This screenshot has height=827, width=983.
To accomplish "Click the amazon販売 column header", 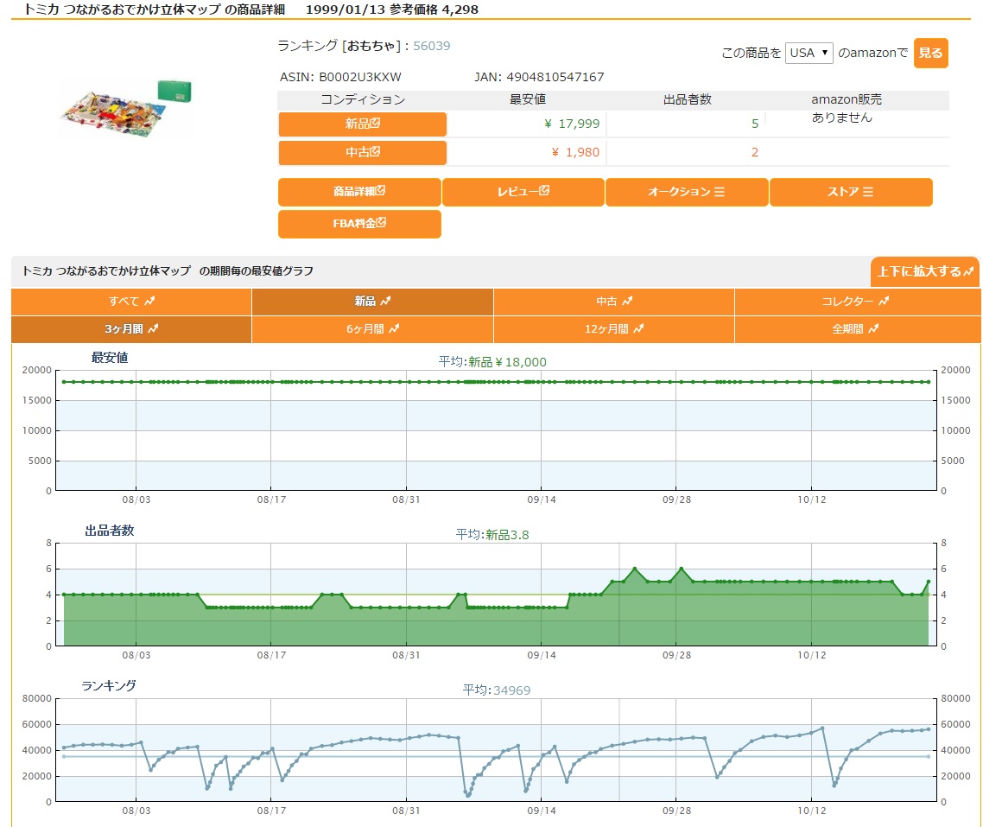I will (x=847, y=99).
